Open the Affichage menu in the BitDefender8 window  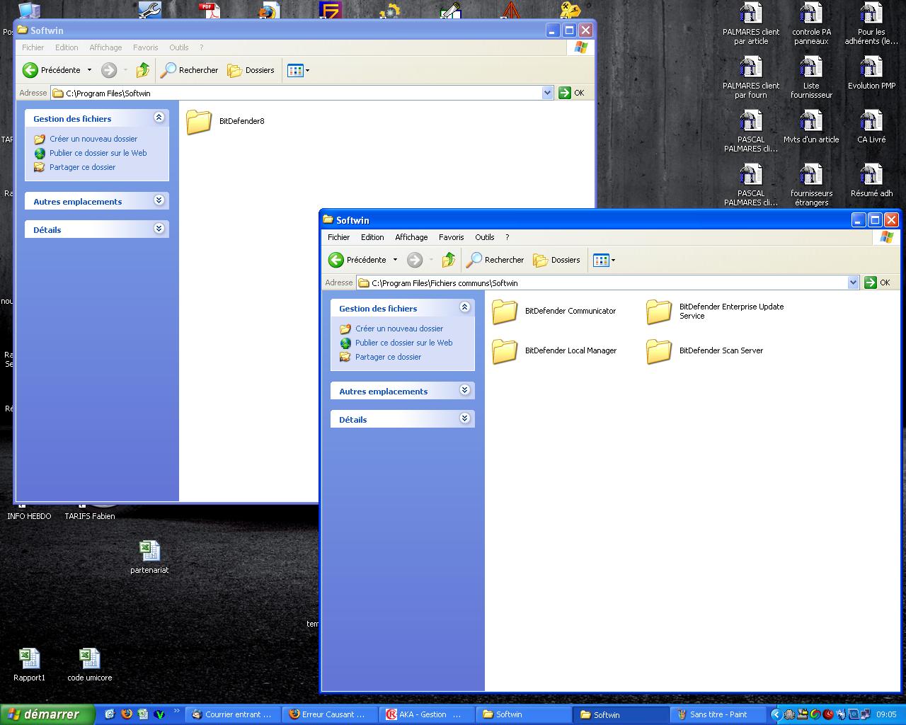click(105, 47)
